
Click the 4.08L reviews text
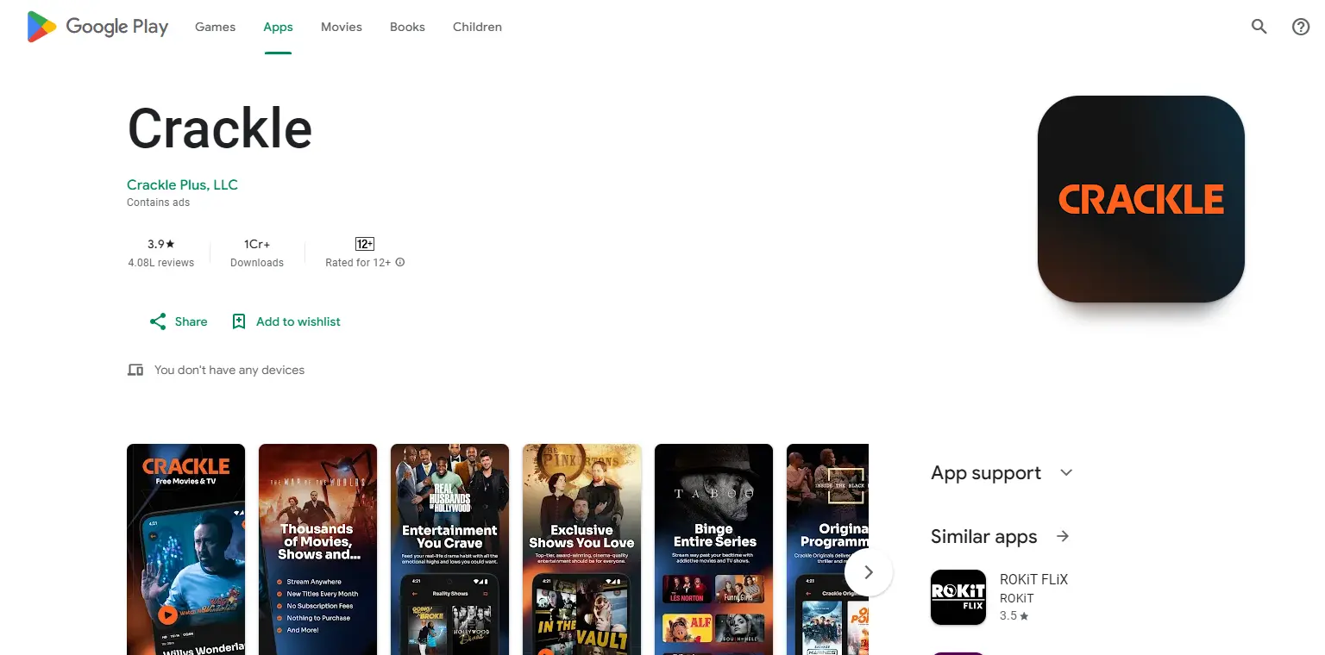(x=161, y=263)
